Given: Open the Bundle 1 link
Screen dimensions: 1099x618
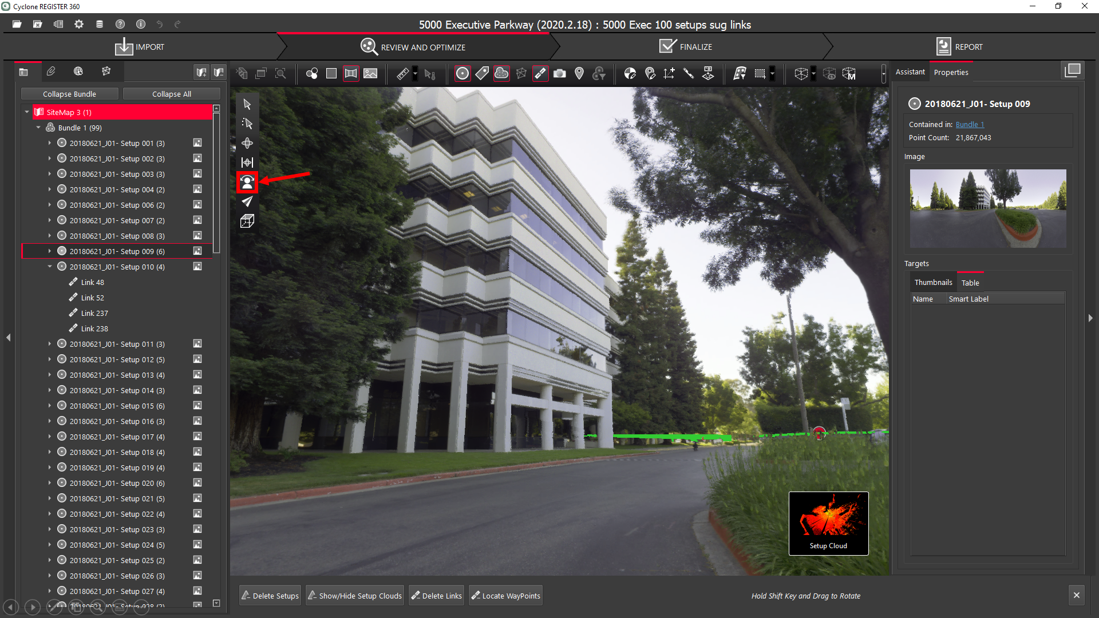Looking at the screenshot, I should 969,124.
